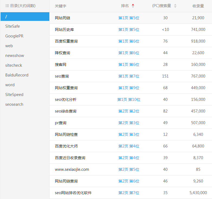Open ranking link for pr查询

click(129, 123)
